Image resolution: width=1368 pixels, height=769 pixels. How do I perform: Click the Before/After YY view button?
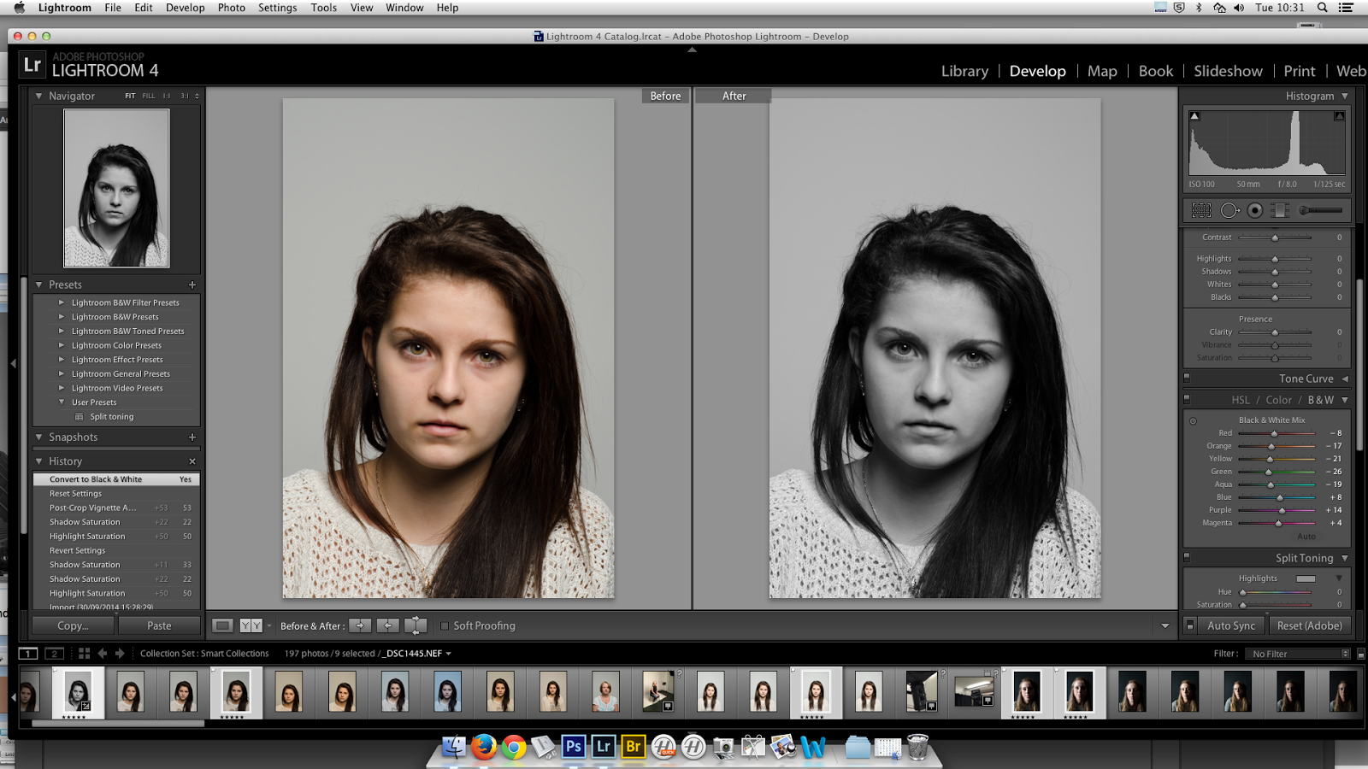(x=251, y=625)
